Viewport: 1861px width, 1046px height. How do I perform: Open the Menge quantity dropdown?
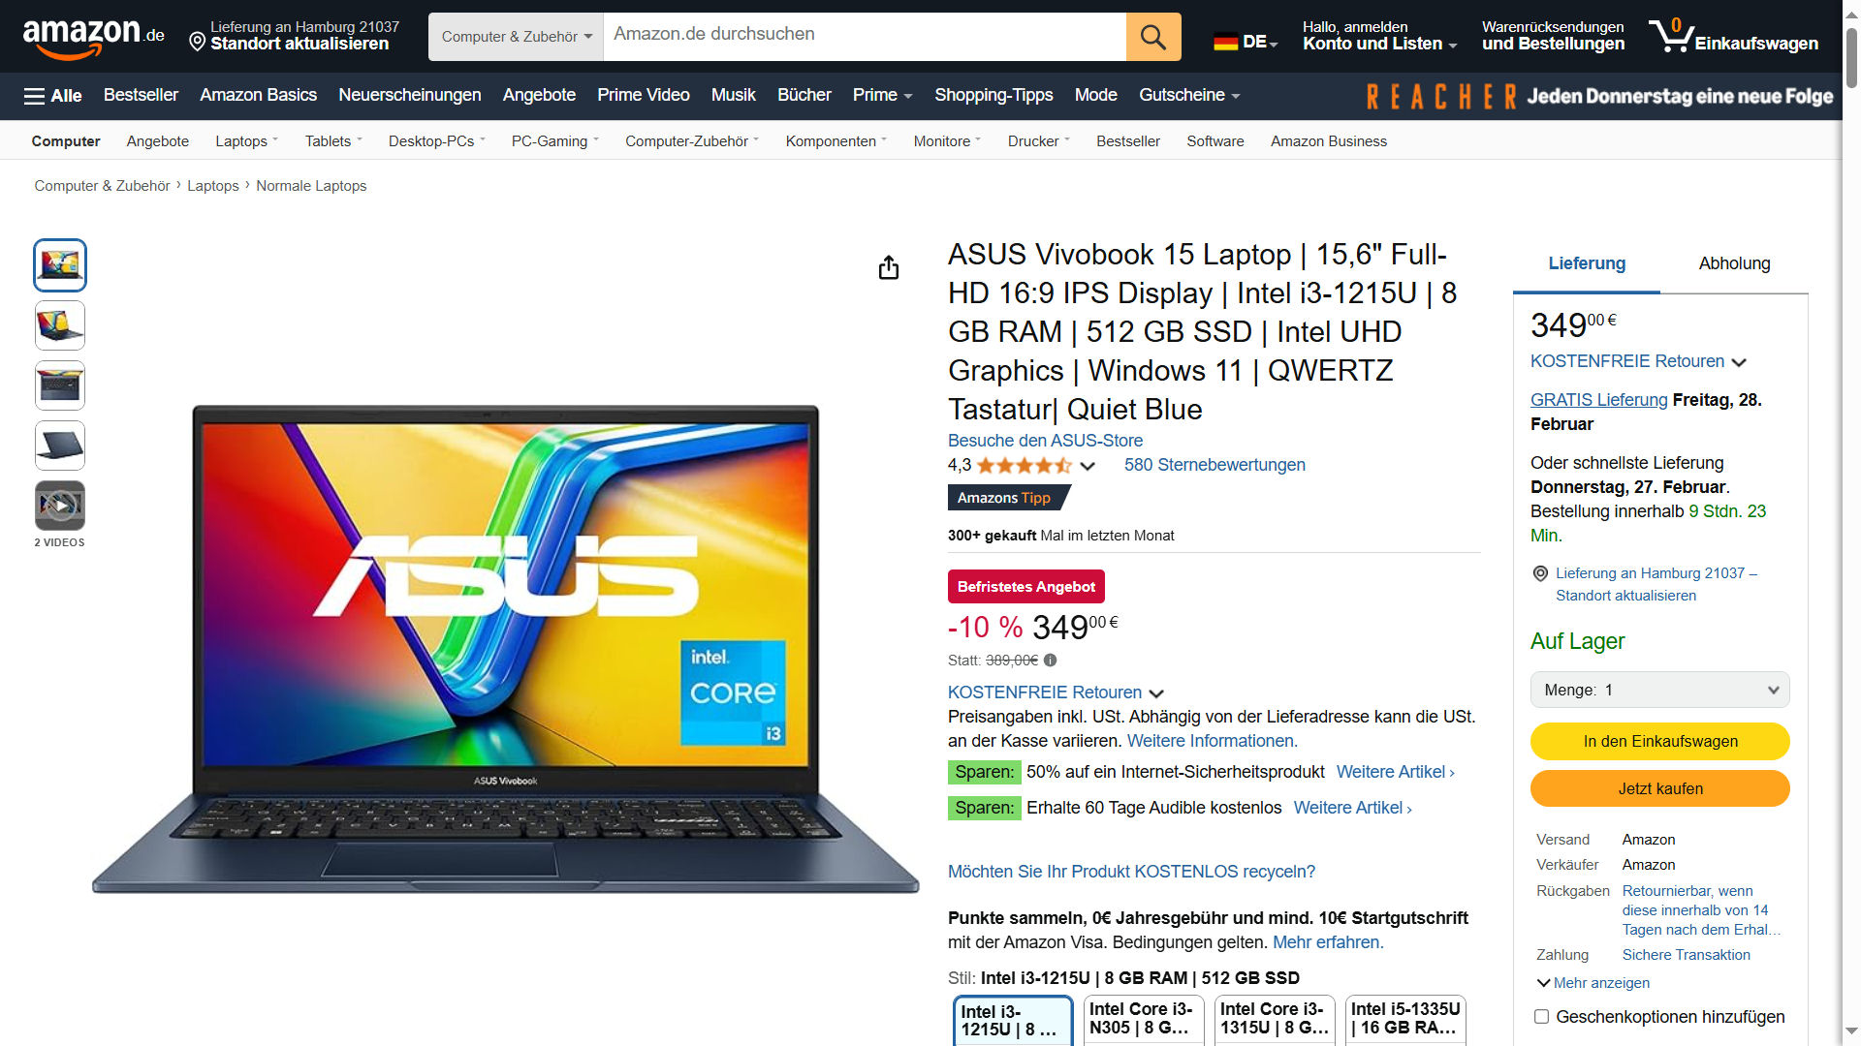pyautogui.click(x=1659, y=691)
